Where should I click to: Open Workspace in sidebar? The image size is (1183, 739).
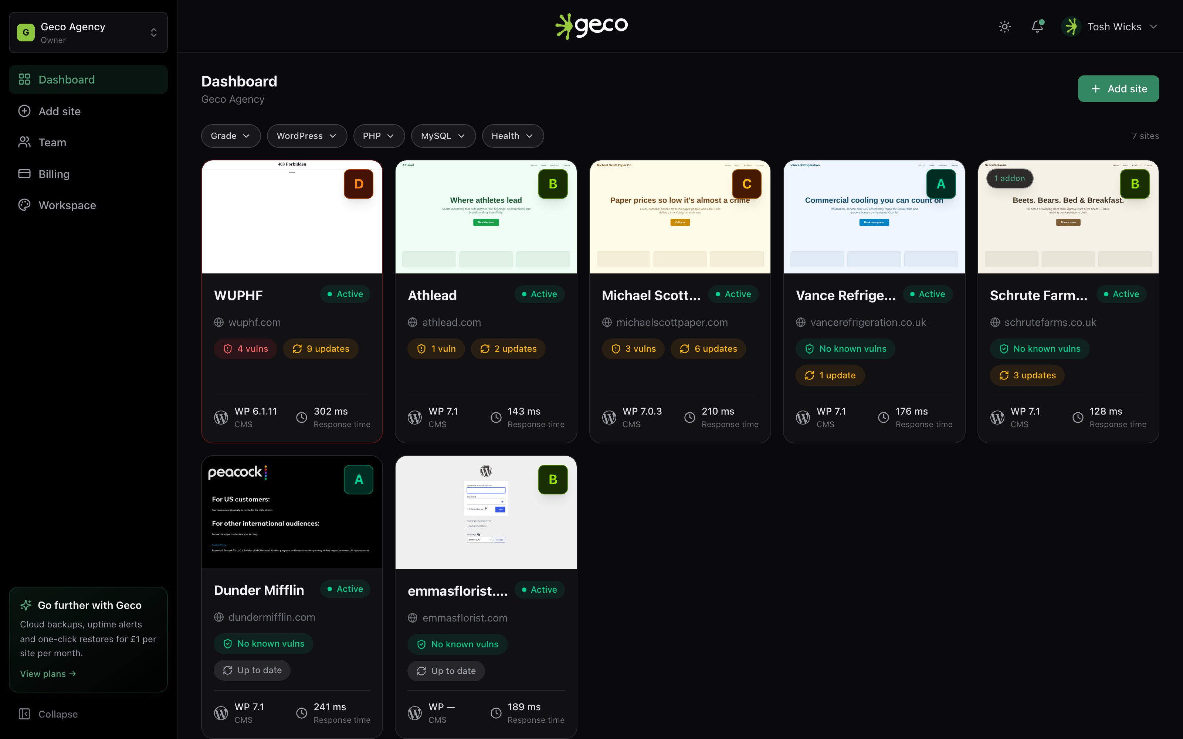88,205
